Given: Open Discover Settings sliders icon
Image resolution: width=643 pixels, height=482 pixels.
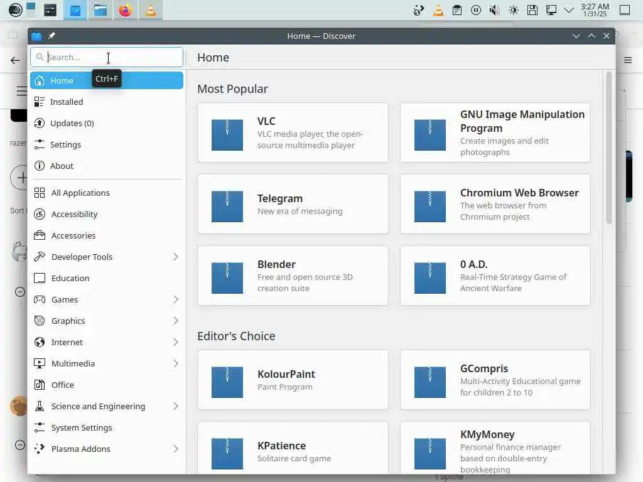Looking at the screenshot, I should pos(40,144).
